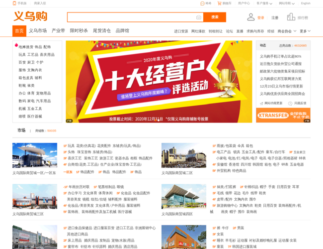Open 义乌国际商贸城四区 building thumbnail
Image resolution: width=323 pixels, height=249 pixels.
[x=184, y=196]
